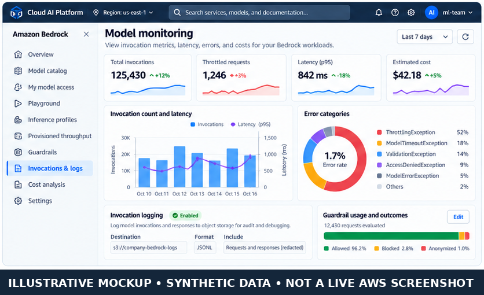Click the Blocked 2.8% legend swatch
484x295 pixels.
click(376, 249)
